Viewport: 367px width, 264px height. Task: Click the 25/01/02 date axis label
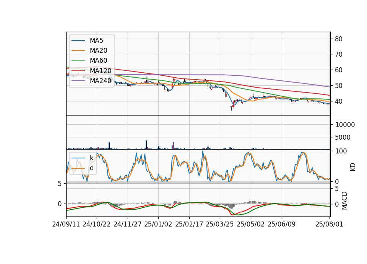click(x=158, y=224)
